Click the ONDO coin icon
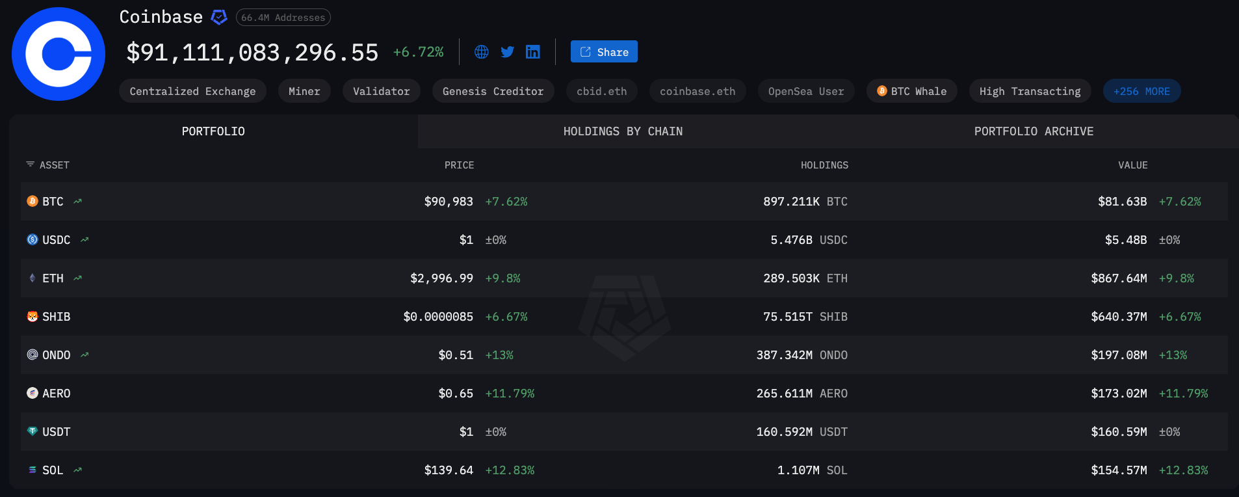The width and height of the screenshot is (1239, 497). [x=33, y=355]
